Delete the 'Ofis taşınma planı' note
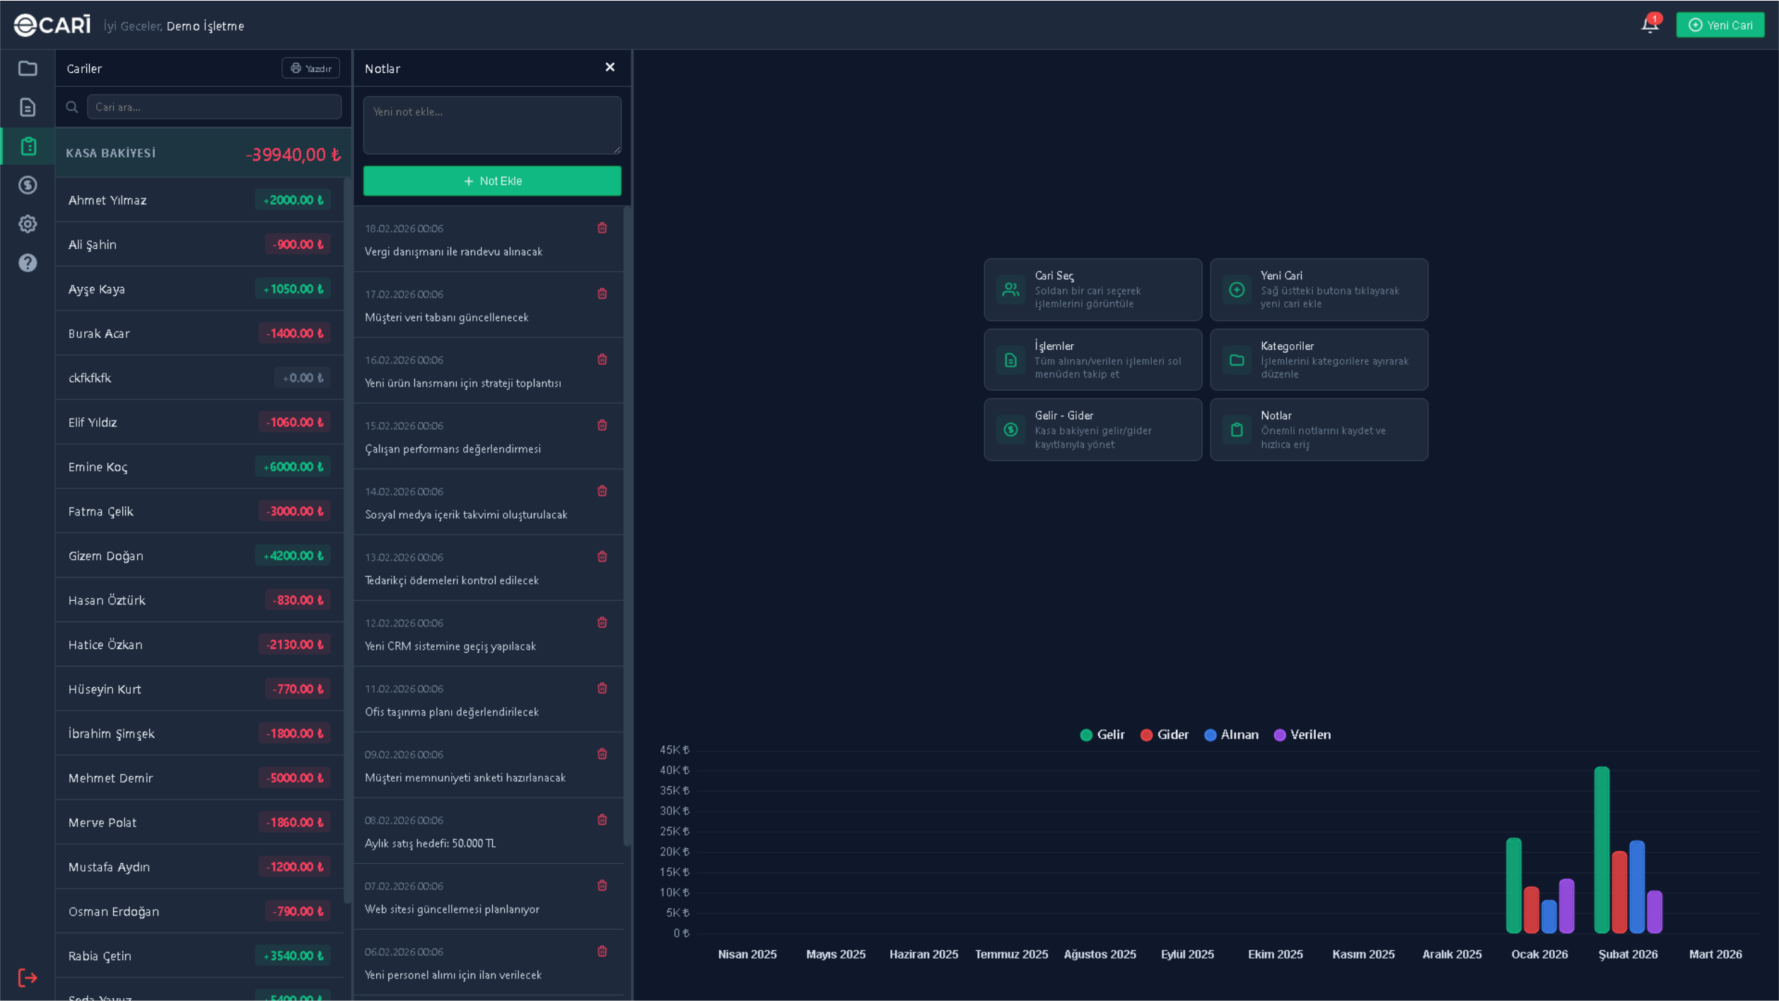Viewport: 1779px width, 1001px height. [602, 688]
